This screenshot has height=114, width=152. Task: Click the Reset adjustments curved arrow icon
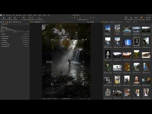(24, 18)
